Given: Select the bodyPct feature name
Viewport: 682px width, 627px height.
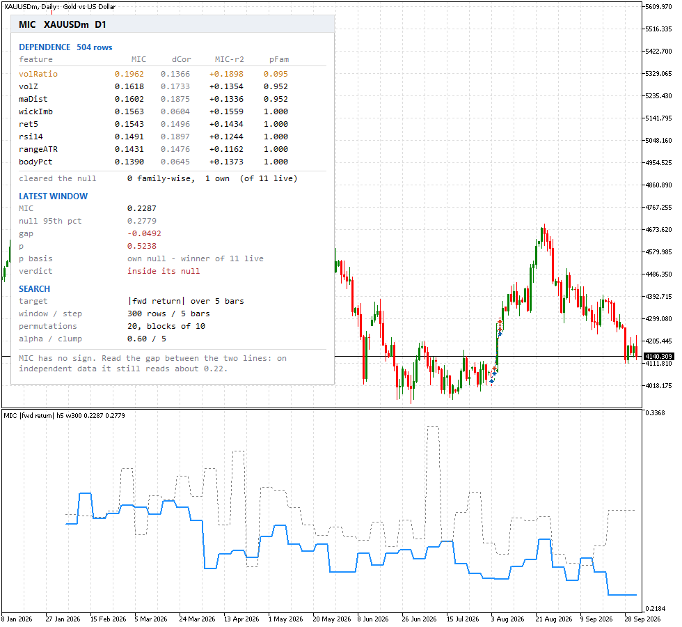Looking at the screenshot, I should click(x=35, y=162).
